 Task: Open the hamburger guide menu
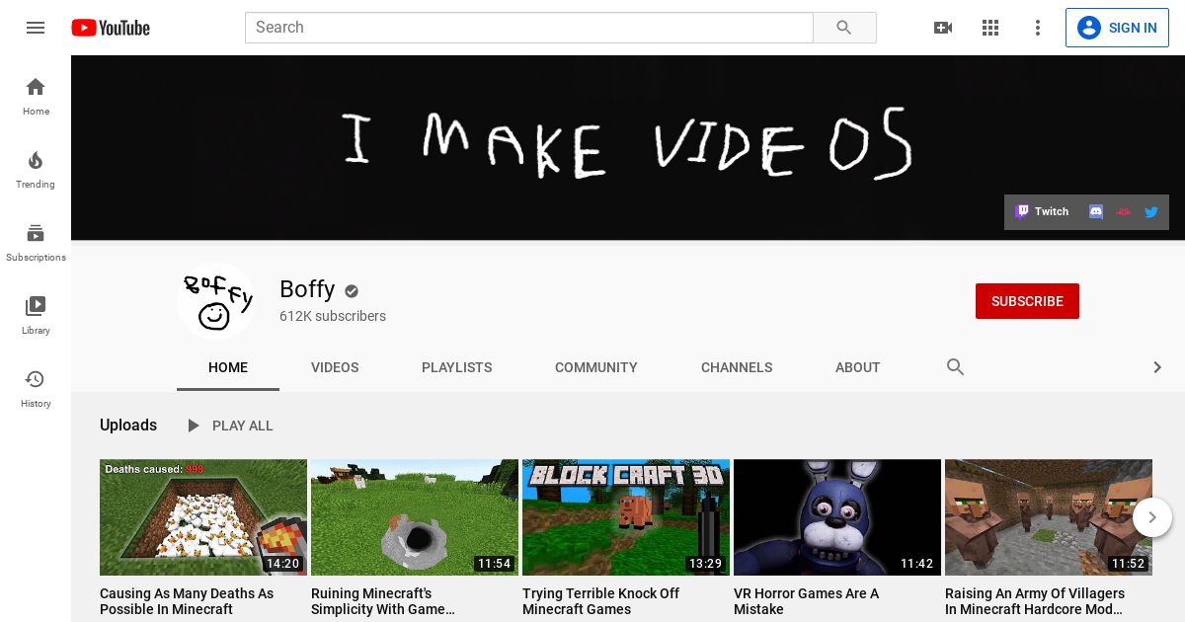click(x=36, y=28)
